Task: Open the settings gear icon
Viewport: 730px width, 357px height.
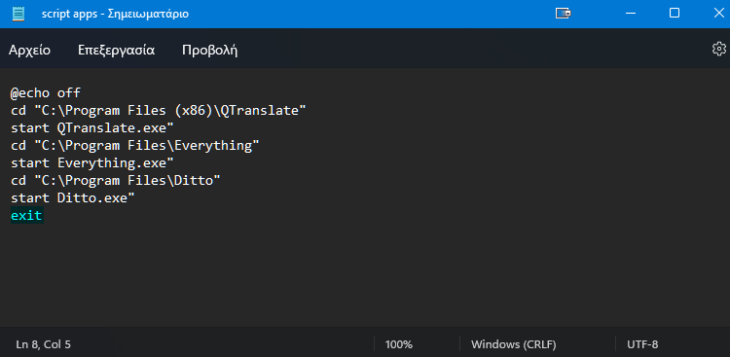Action: pos(719,49)
